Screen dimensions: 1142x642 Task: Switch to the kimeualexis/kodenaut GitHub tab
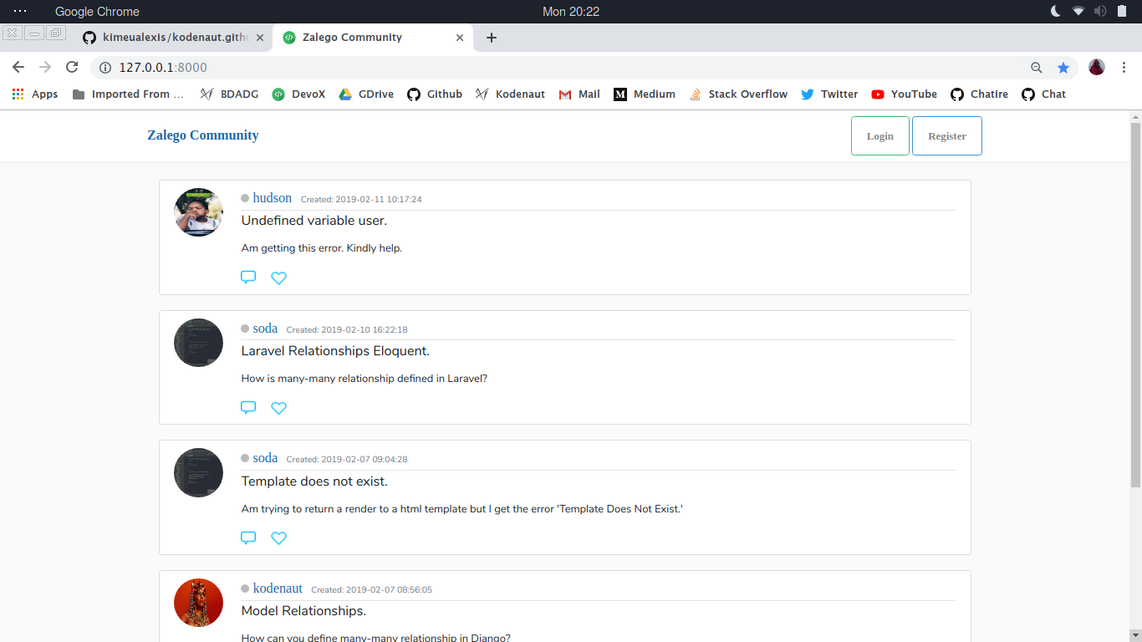(176, 38)
